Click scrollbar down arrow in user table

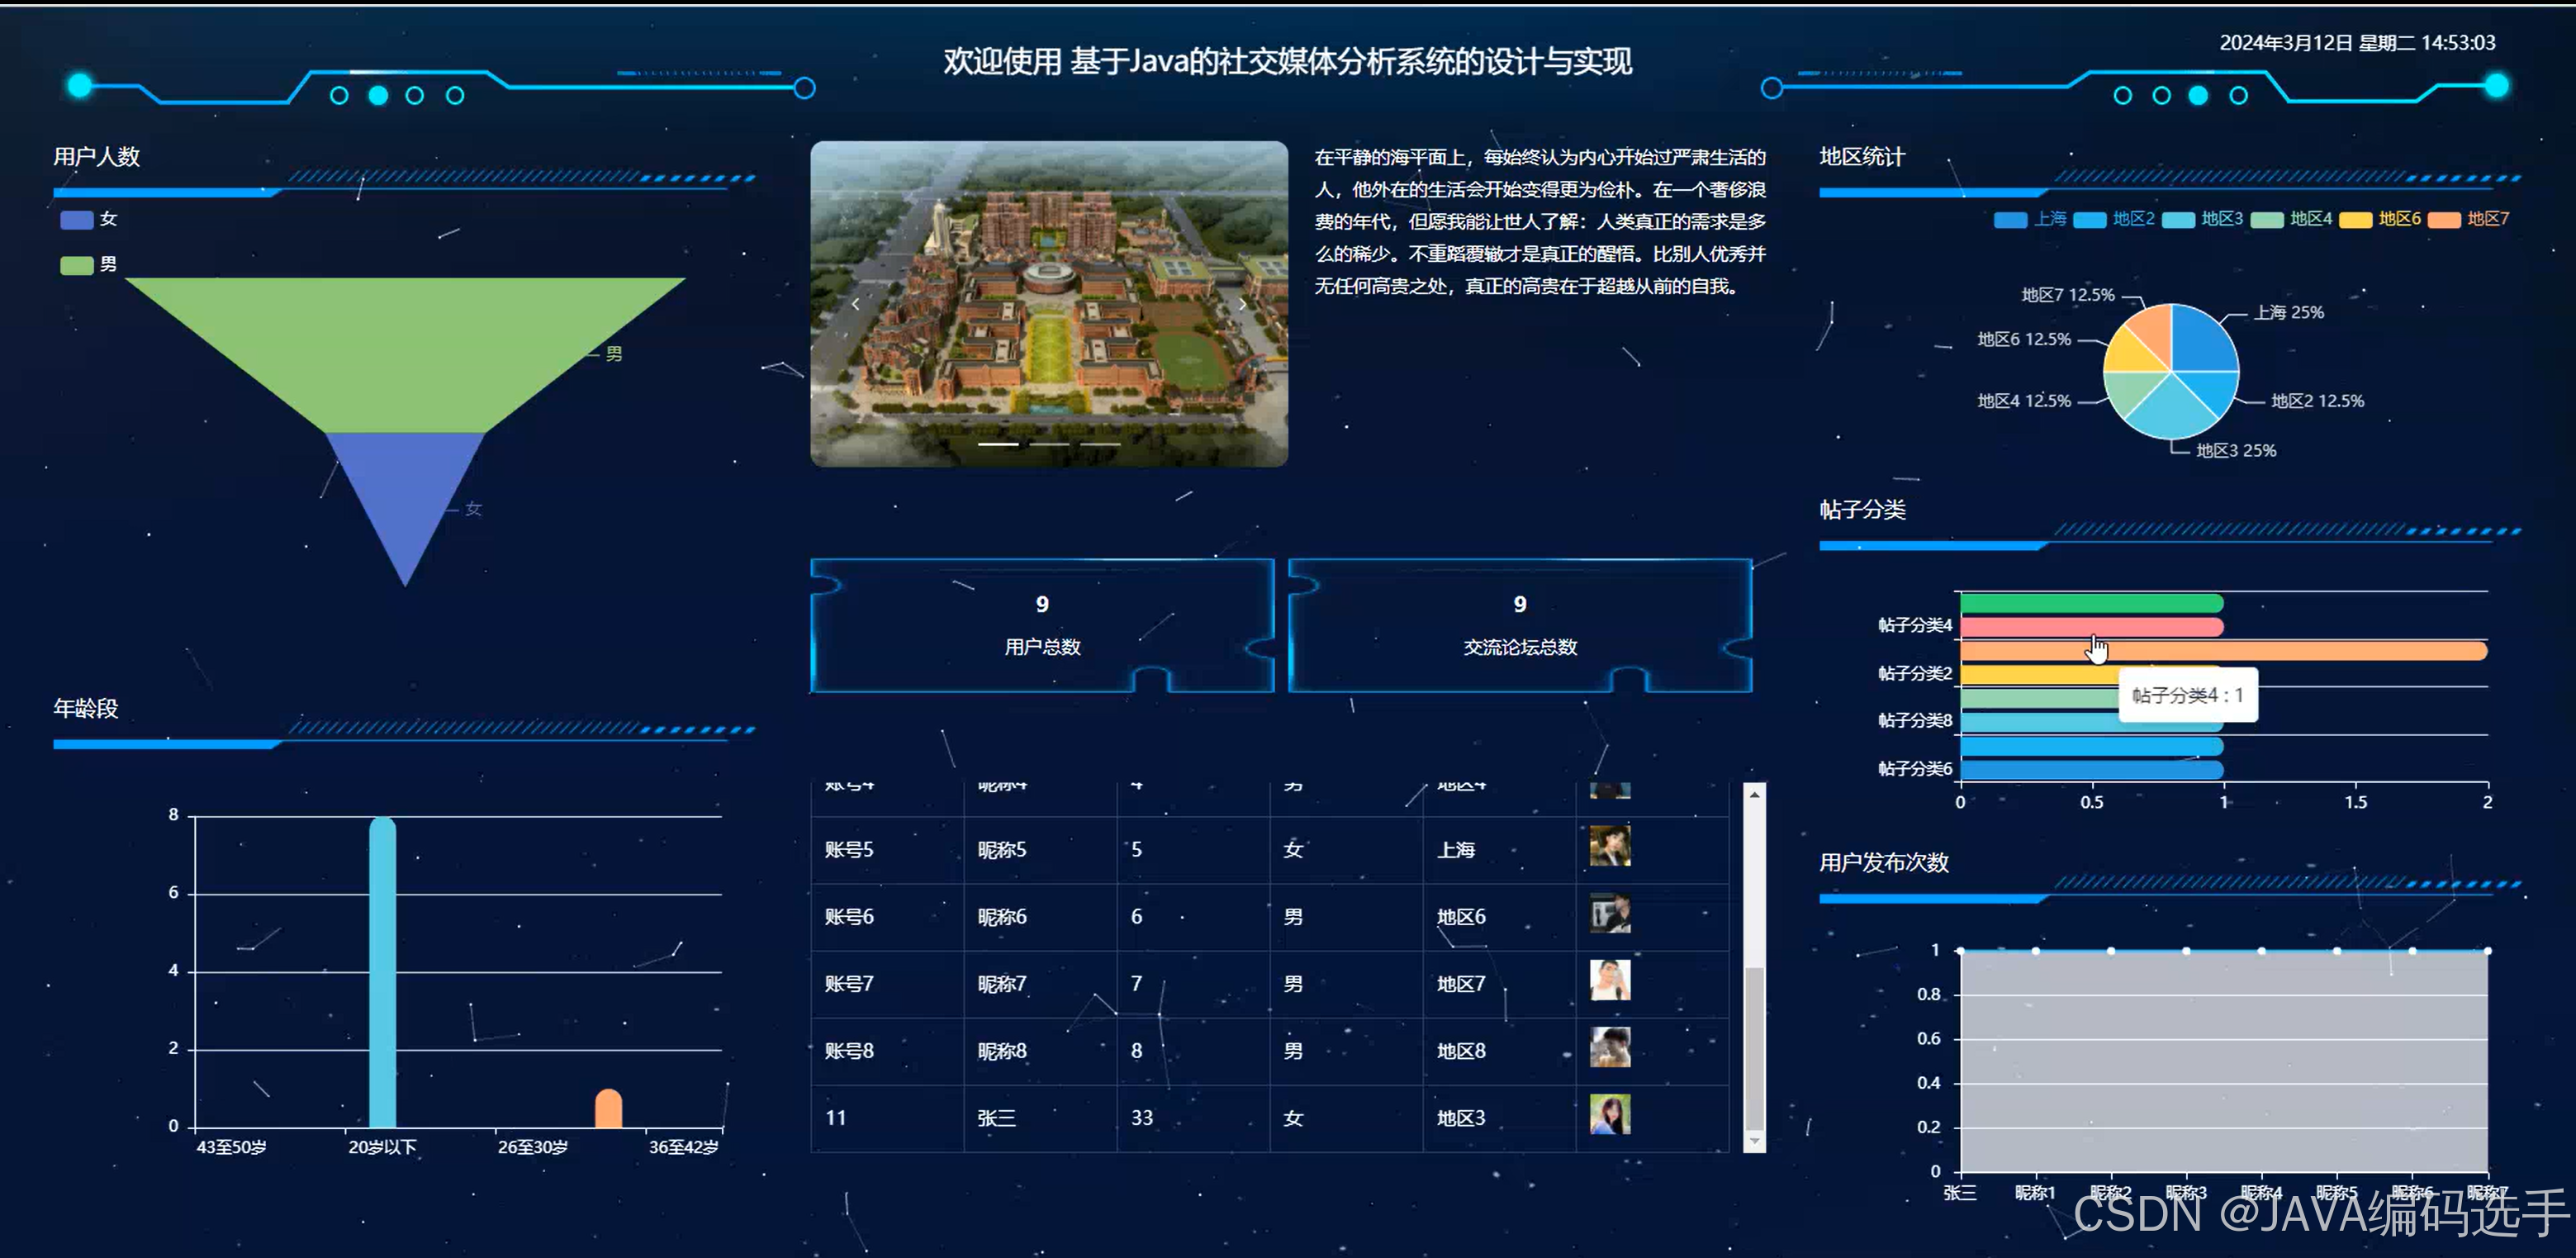click(x=1754, y=1140)
